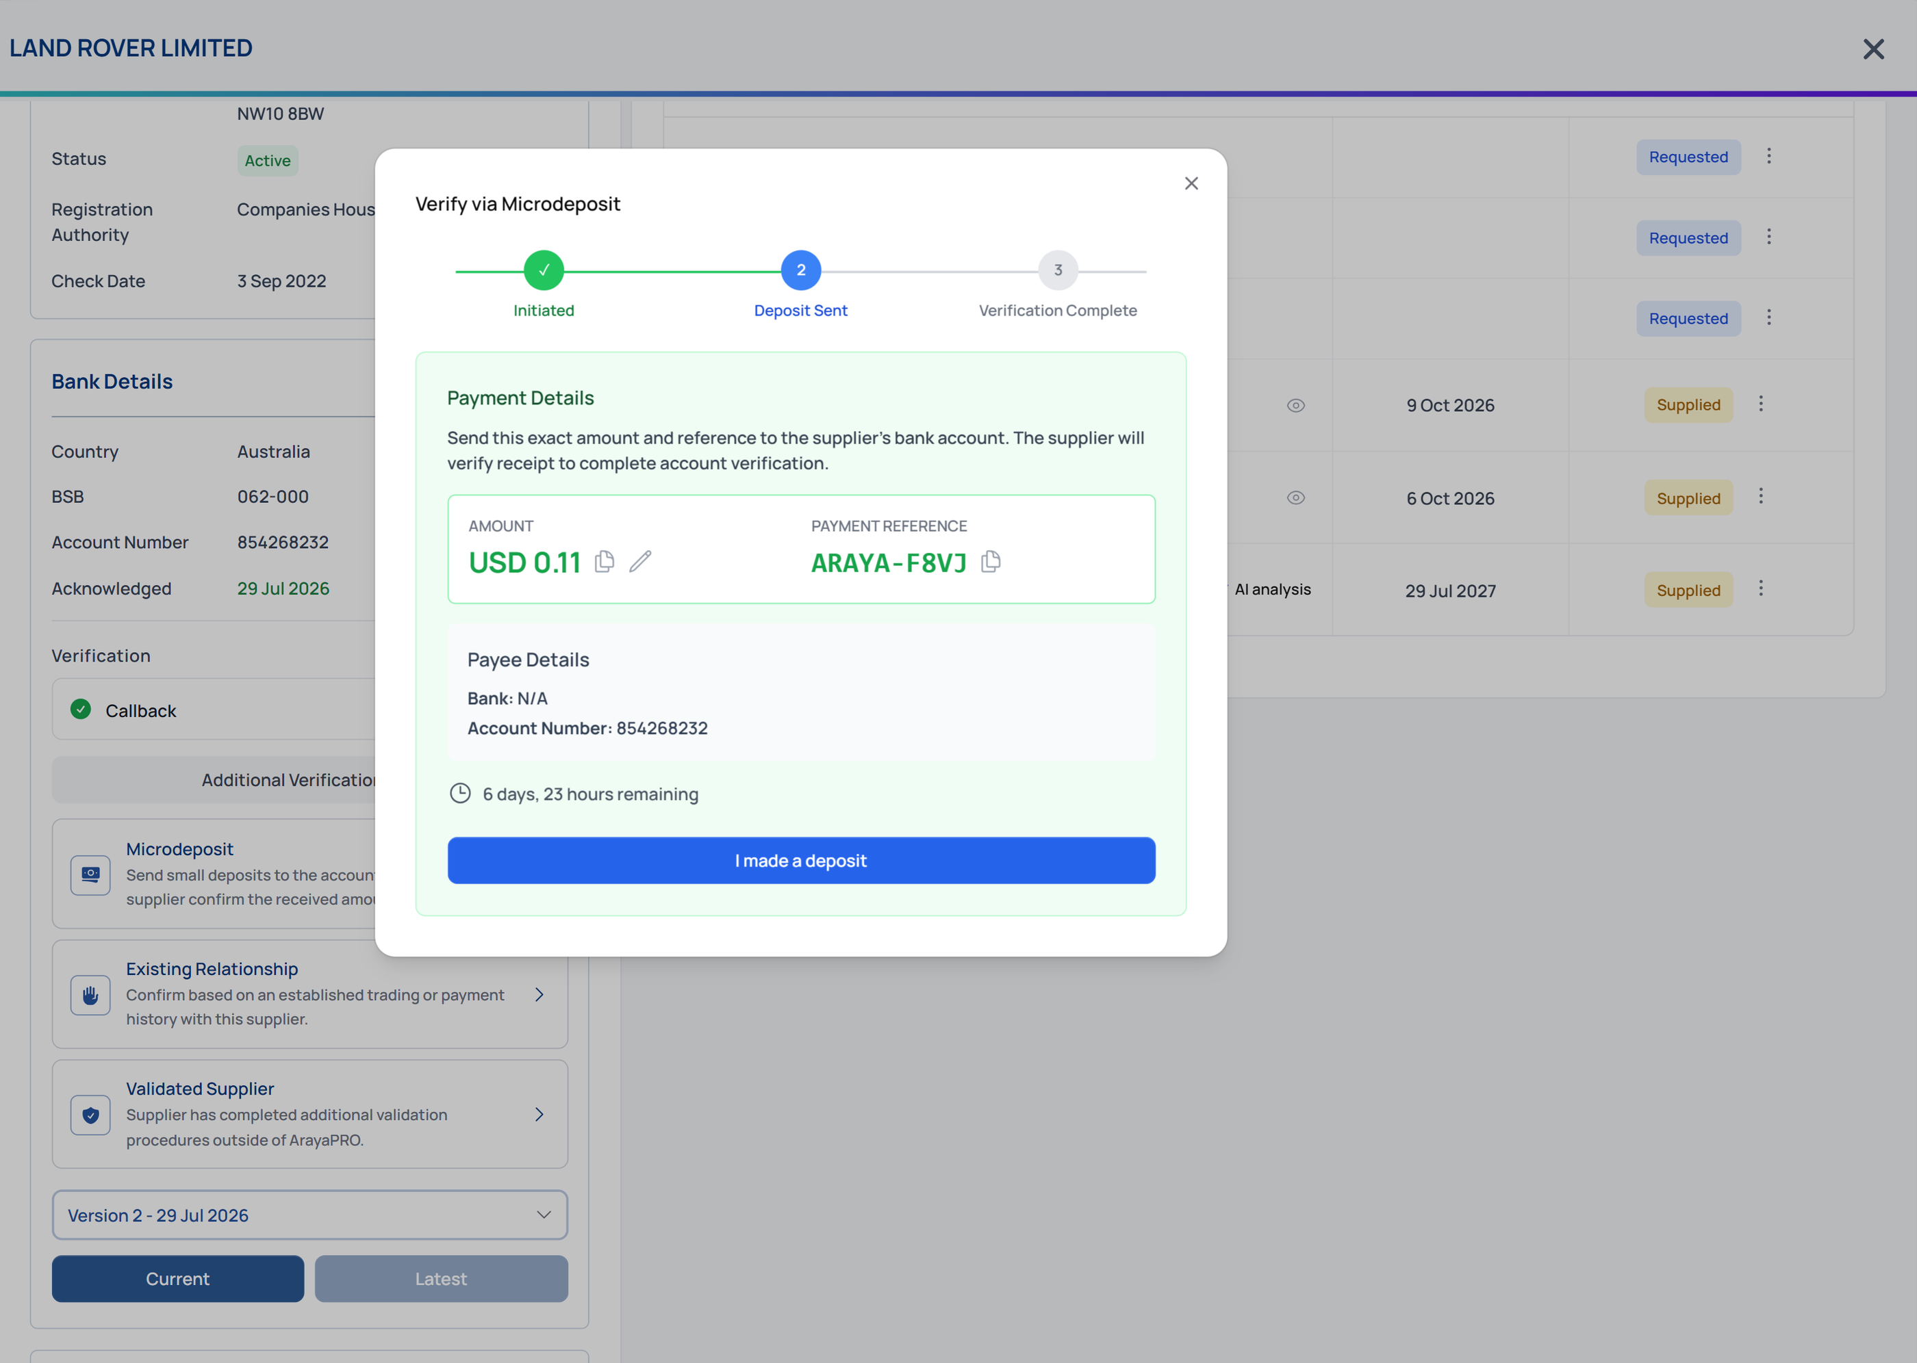Edit the deposit amount with pencil icon
Viewport: 1917px width, 1363px height.
(641, 560)
